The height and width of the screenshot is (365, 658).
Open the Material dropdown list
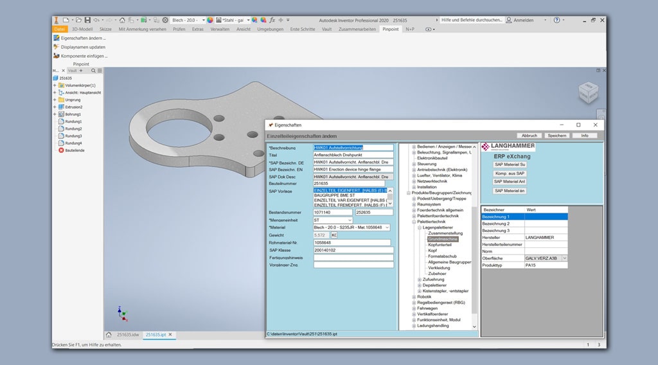387,227
